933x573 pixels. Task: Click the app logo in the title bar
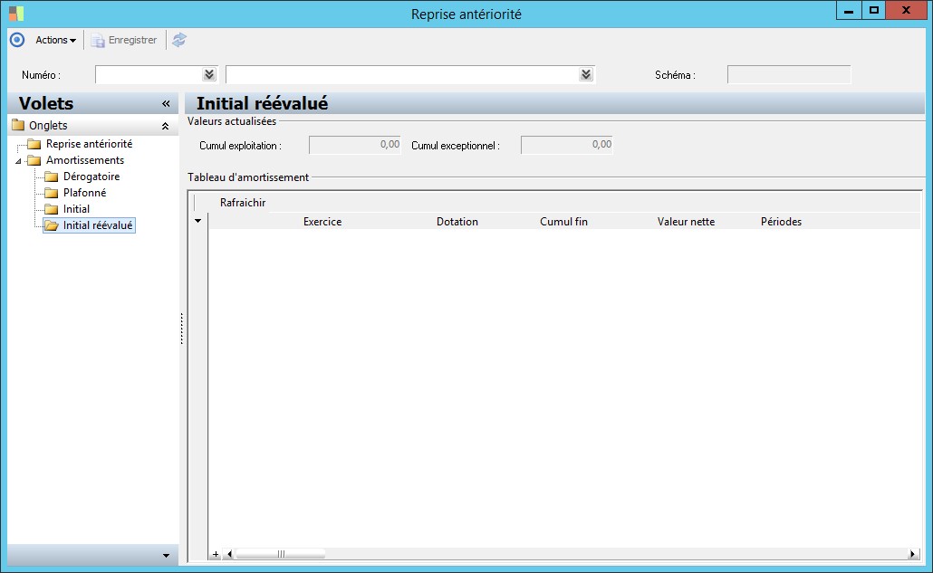tap(16, 13)
